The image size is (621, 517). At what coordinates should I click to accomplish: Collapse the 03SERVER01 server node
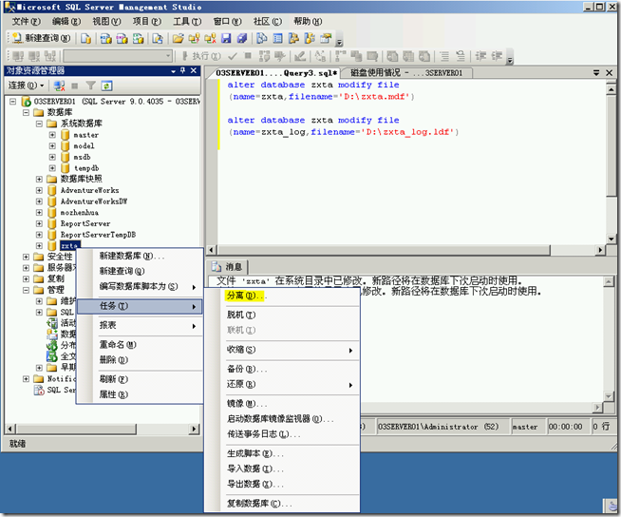(13, 102)
